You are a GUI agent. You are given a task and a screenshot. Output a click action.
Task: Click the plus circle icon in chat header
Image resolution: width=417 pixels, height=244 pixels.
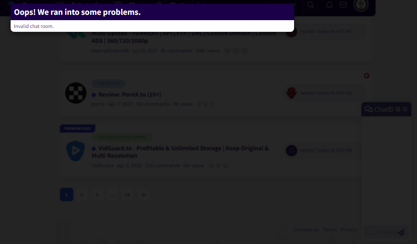tap(398, 109)
